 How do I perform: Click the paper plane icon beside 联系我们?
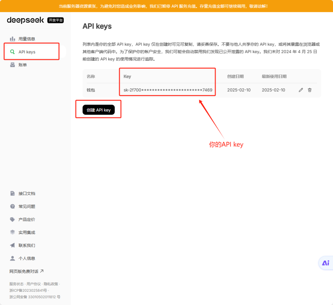[13, 245]
